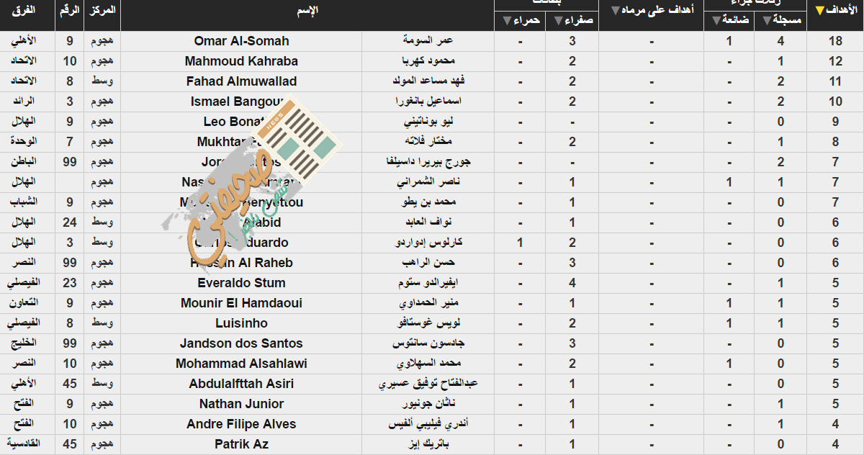864x455 pixels.
Task: Sort by صفراء yellow cards arrow
Action: (x=559, y=21)
